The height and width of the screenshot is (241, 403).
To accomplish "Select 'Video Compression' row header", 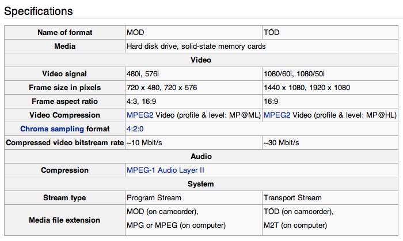I will tap(64, 115).
